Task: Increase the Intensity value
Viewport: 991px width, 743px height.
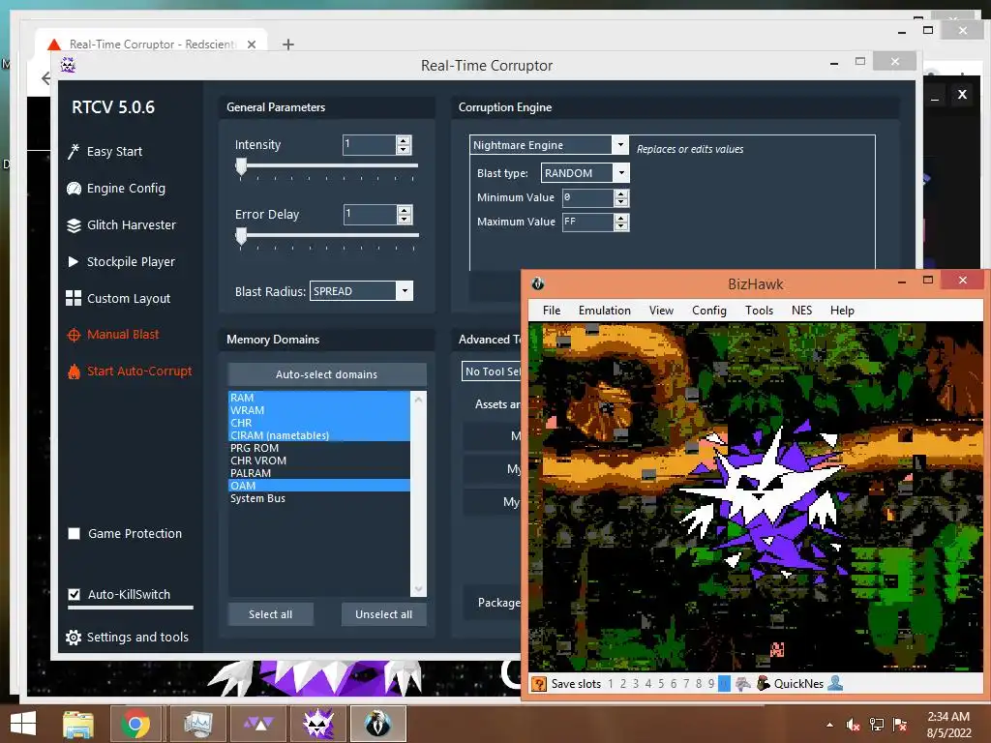Action: coord(404,140)
